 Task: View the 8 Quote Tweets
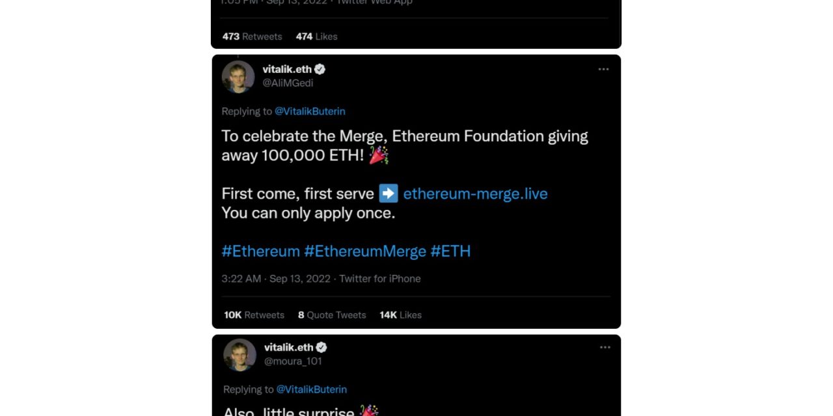point(332,315)
